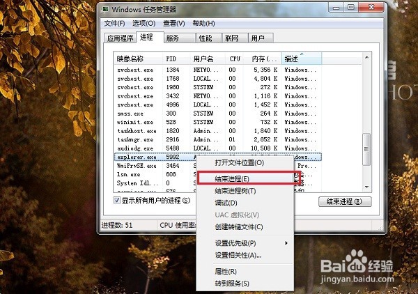Select the taskmgr.exe process row
This screenshot has width=418, height=294.
coord(218,139)
